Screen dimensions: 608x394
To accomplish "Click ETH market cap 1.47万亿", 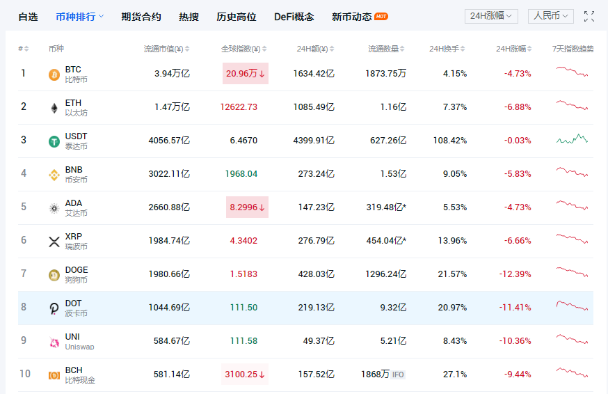I will [x=172, y=107].
